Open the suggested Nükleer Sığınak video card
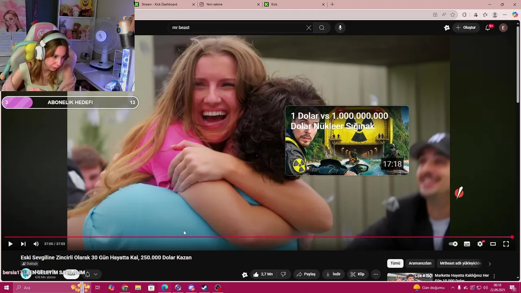The height and width of the screenshot is (293, 521). coord(347,140)
